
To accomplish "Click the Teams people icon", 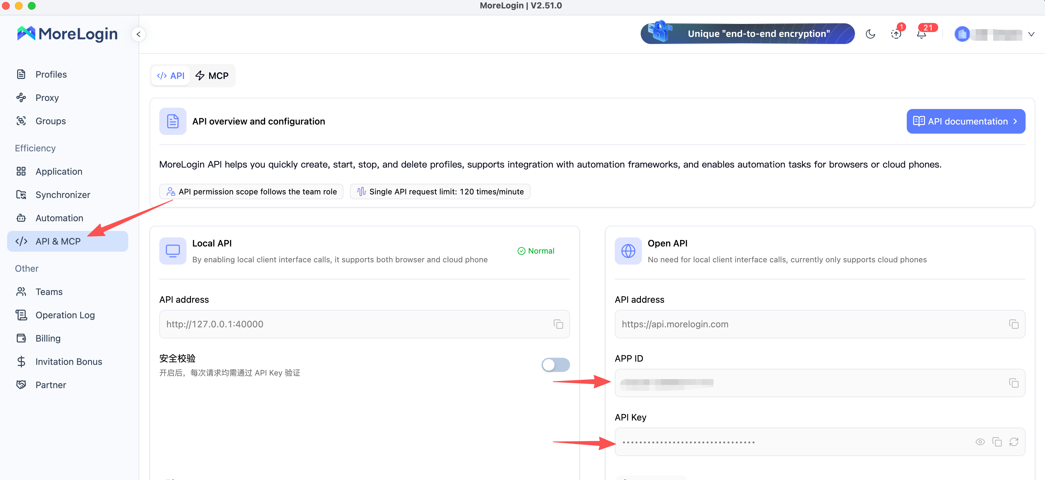I will pyautogui.click(x=21, y=292).
